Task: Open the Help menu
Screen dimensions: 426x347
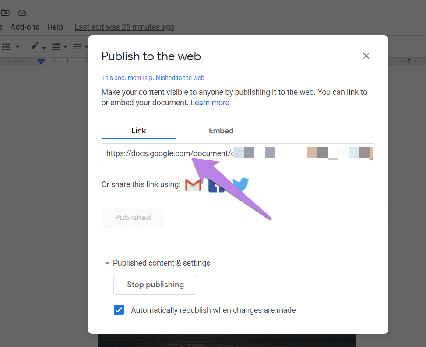Action: coord(55,27)
